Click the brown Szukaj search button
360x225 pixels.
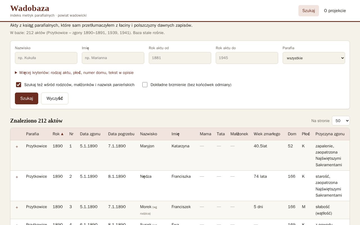[26, 98]
